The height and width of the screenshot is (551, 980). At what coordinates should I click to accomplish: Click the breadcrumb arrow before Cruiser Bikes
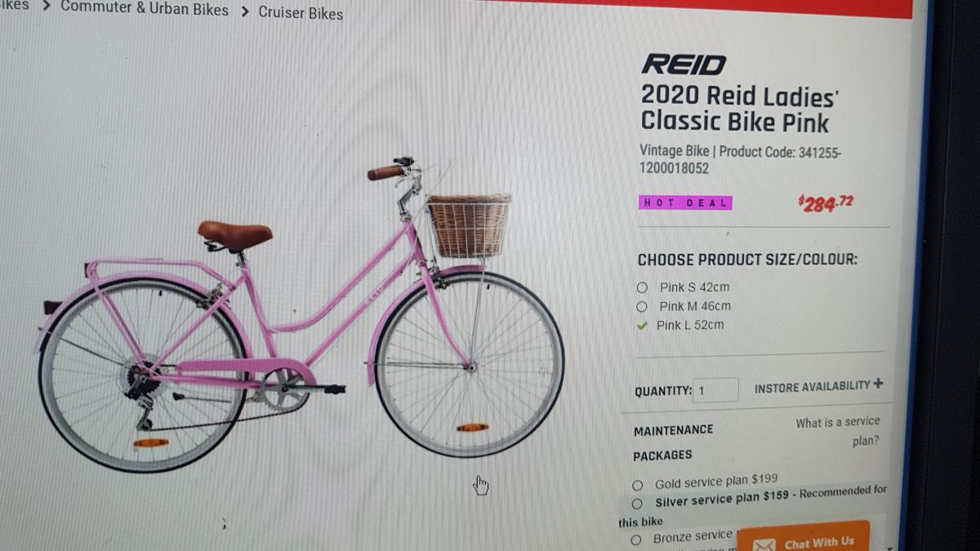(x=244, y=12)
